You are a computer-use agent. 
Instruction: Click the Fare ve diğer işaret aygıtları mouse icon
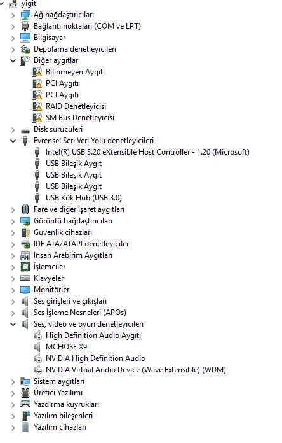(25, 209)
